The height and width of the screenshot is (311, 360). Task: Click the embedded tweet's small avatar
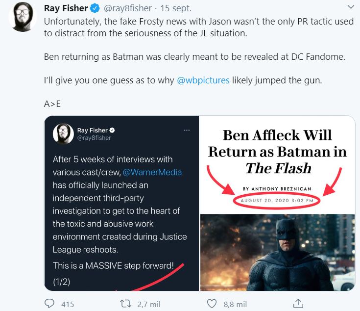click(63, 134)
